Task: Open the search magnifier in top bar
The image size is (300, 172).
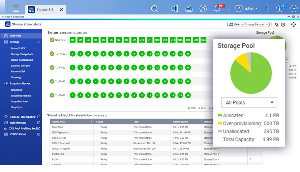Action: [154, 9]
